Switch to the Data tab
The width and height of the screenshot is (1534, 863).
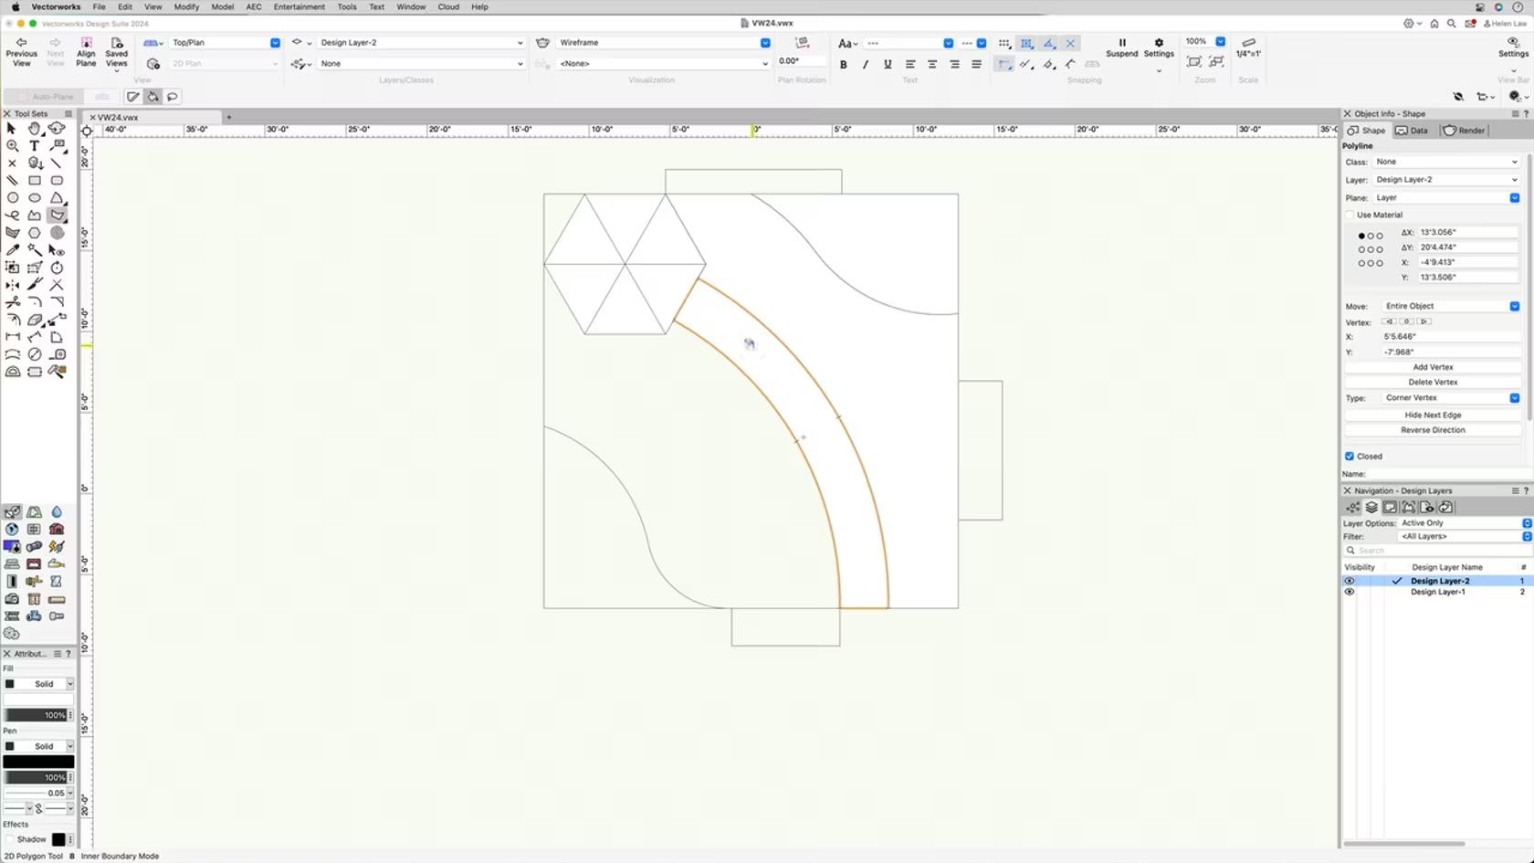[x=1413, y=131]
